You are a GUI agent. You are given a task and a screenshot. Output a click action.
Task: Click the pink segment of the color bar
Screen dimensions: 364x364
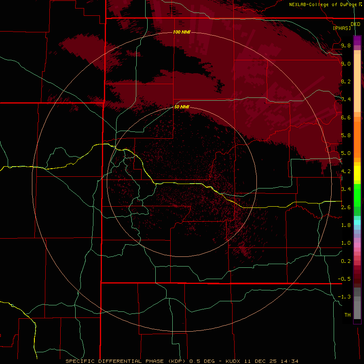[x=357, y=245]
